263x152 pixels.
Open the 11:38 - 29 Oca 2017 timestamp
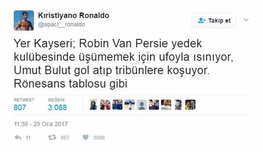(41, 124)
